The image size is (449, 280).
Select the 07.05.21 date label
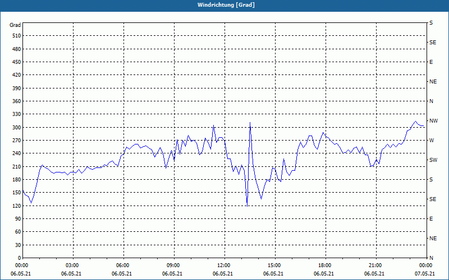click(425, 274)
